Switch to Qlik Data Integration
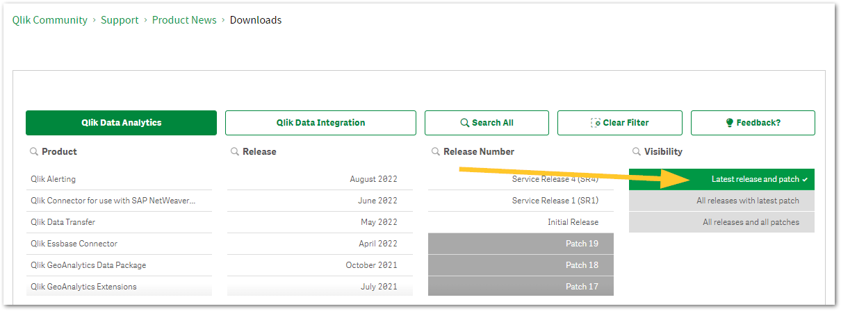Image resolution: width=841 pixels, height=311 pixels. point(320,123)
